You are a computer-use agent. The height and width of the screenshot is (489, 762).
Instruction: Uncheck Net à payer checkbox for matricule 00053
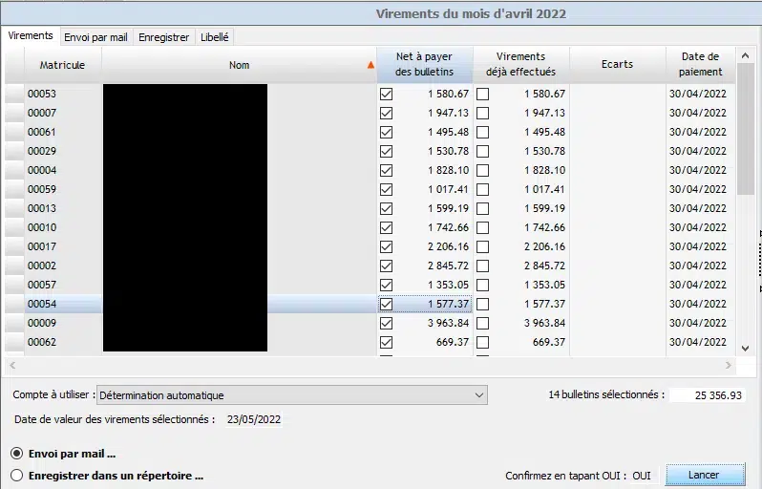386,94
